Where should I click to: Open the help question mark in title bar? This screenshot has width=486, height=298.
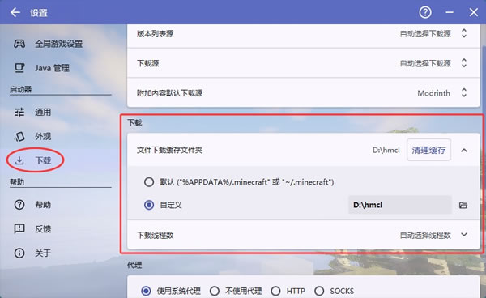coord(425,12)
